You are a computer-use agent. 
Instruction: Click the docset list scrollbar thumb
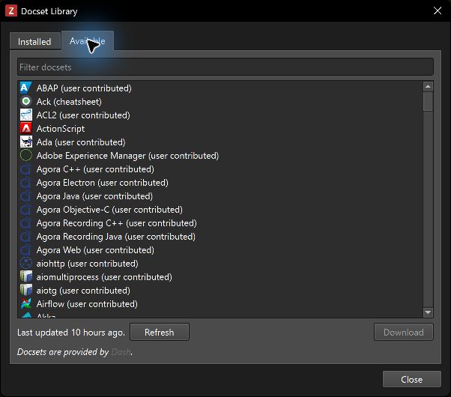click(x=428, y=101)
